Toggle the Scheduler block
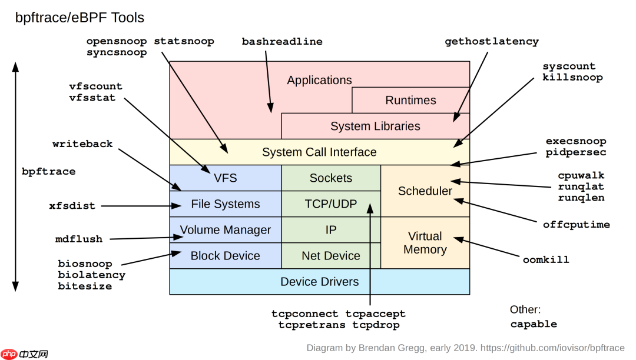 (x=425, y=191)
